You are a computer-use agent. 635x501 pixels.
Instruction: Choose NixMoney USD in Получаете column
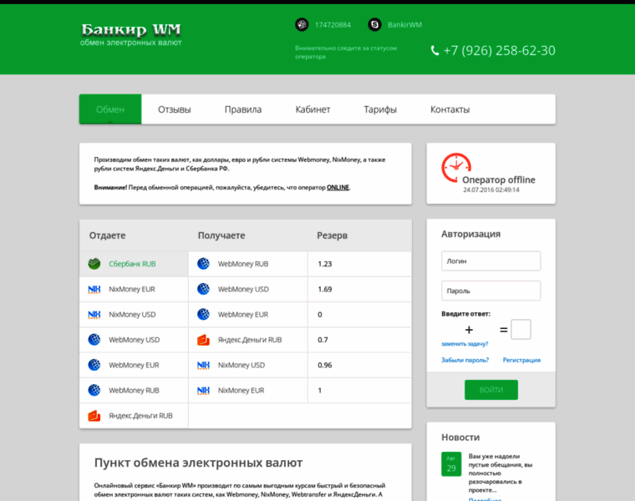248,365
